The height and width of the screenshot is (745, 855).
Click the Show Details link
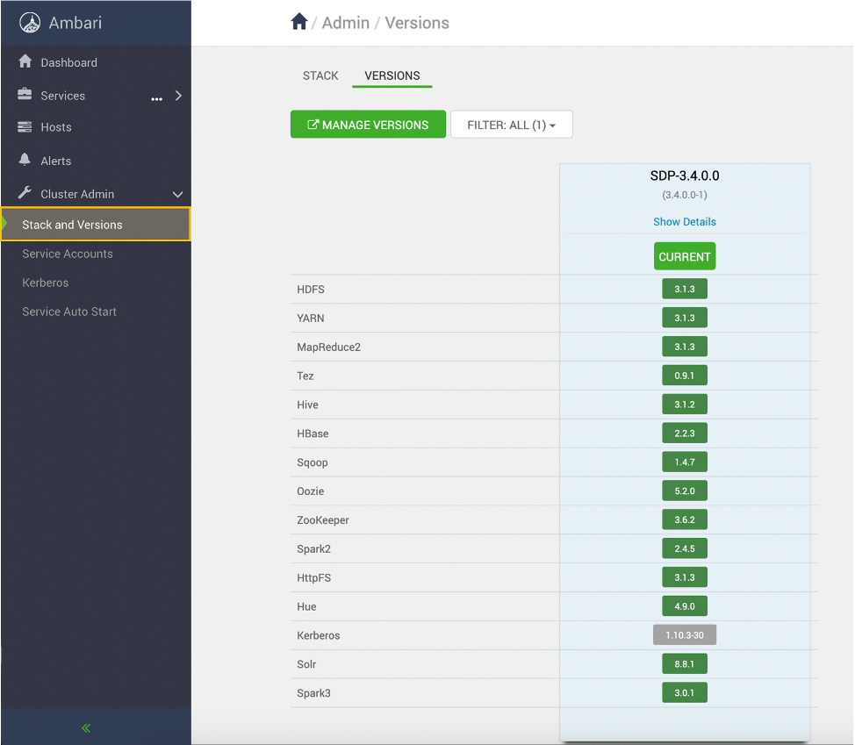tap(685, 221)
